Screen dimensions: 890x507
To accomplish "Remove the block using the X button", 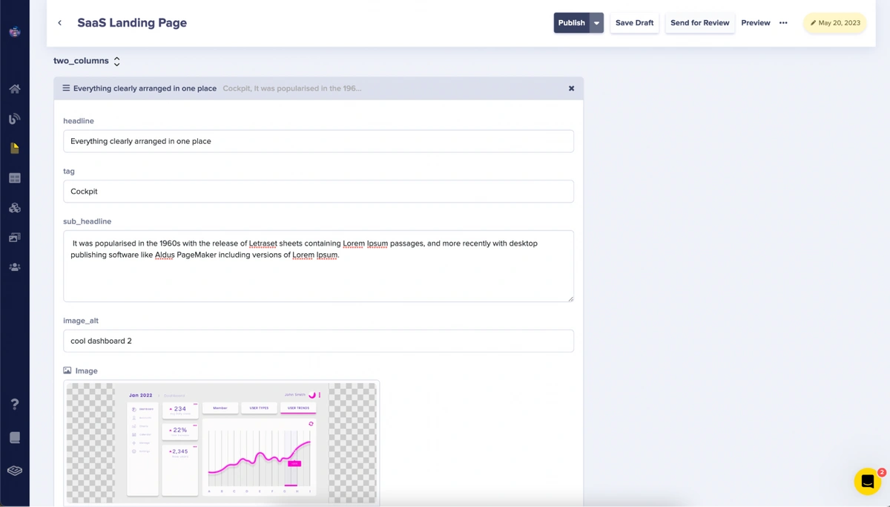I will [571, 88].
